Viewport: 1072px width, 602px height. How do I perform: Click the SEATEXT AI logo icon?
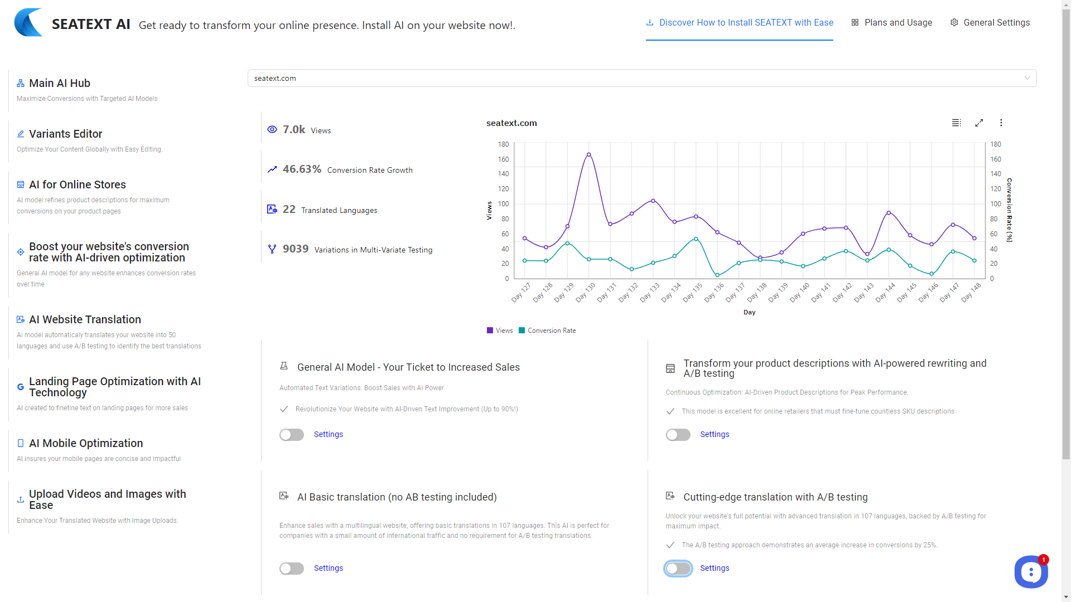click(x=28, y=23)
